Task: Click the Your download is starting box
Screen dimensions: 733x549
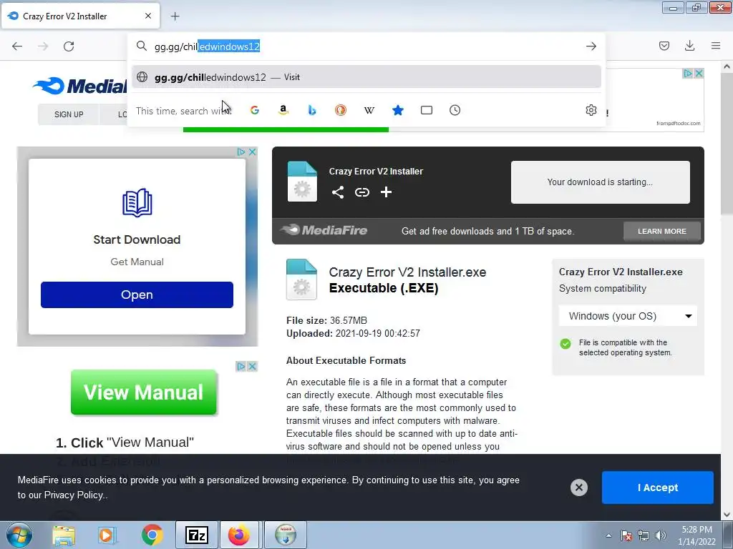Action: coord(601,182)
